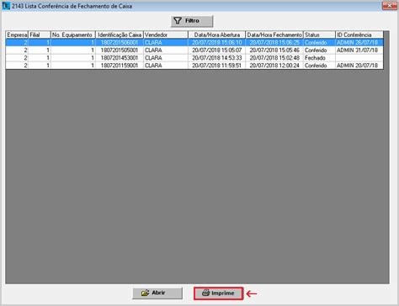Click Data/Hora Fechamento column header
The width and height of the screenshot is (399, 306).
pyautogui.click(x=274, y=34)
